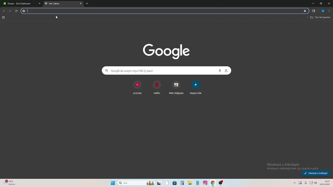Screen dimensions: 333x187
Task: Open the tab search sidebar icon near profile
Action: pos(313,11)
